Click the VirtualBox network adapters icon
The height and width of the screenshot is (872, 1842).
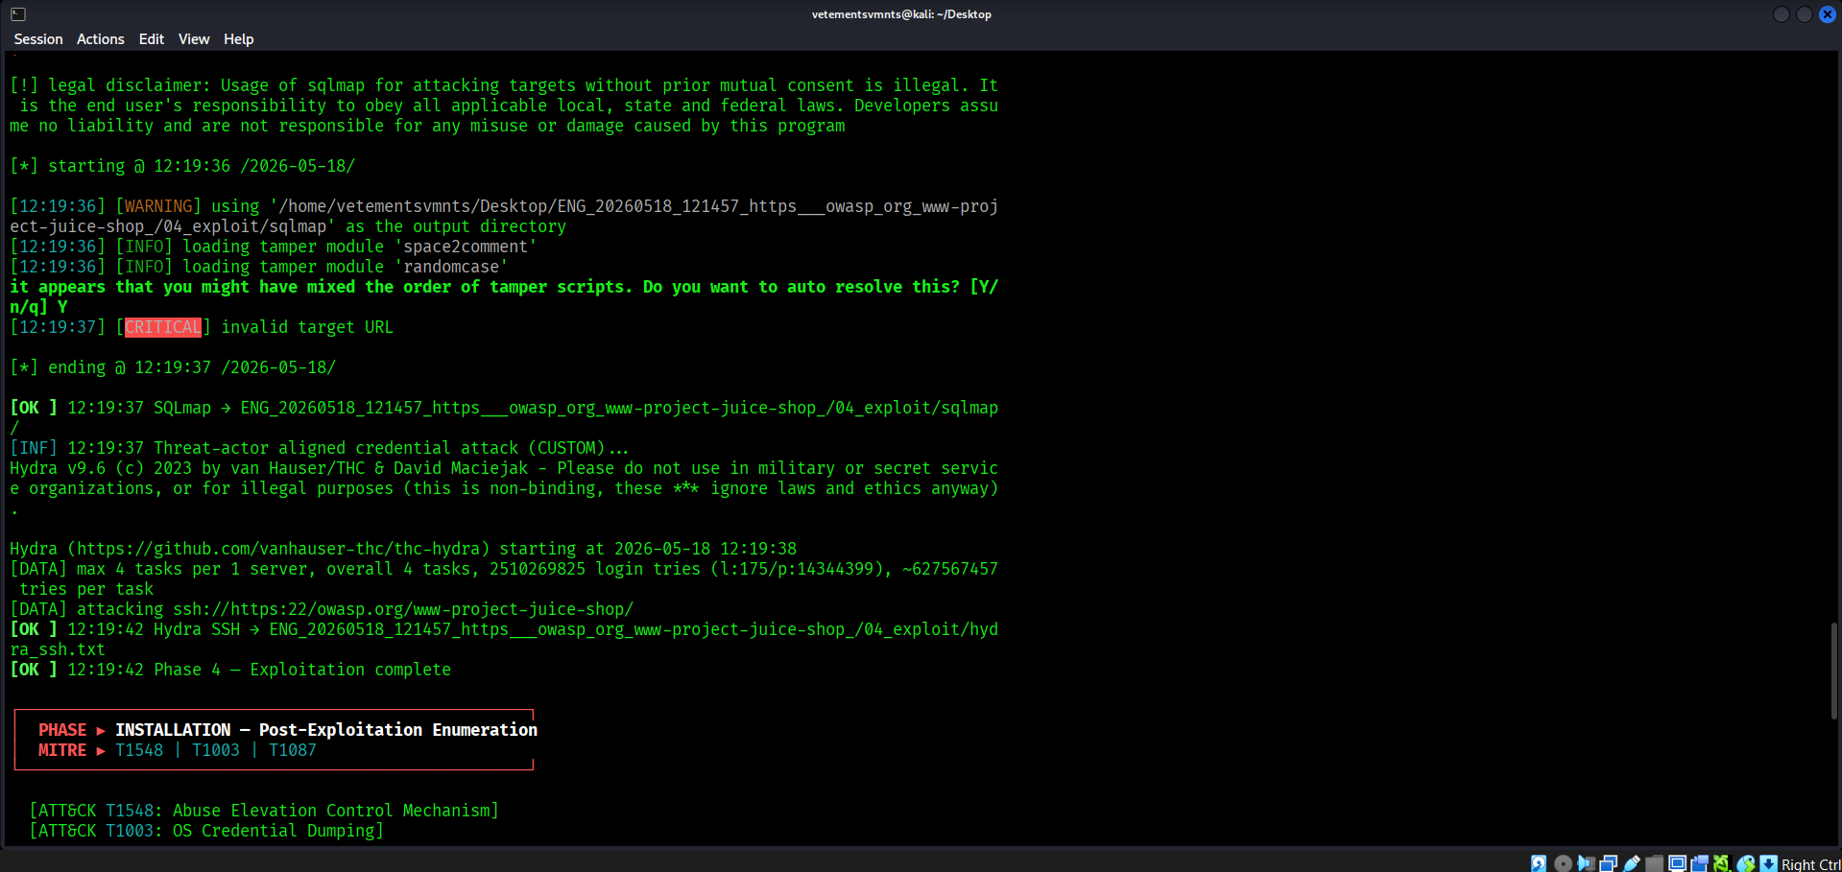1608,863
